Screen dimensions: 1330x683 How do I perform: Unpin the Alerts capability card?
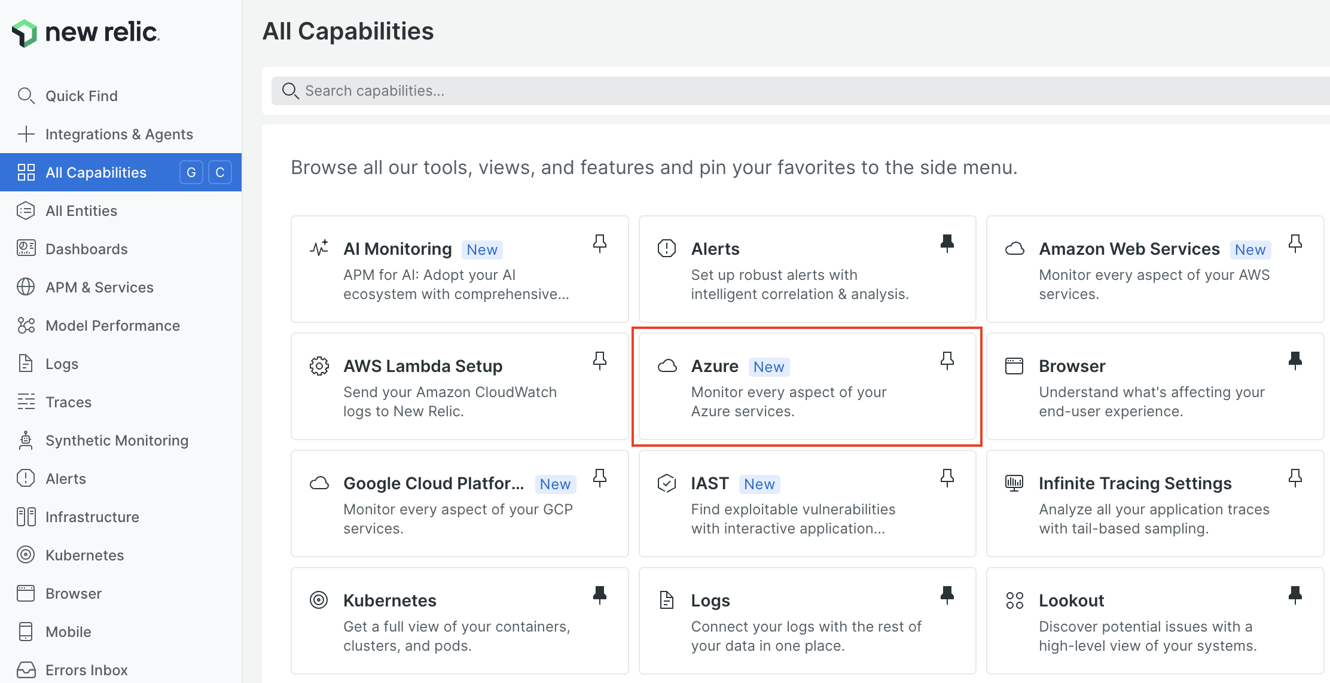[x=947, y=243]
